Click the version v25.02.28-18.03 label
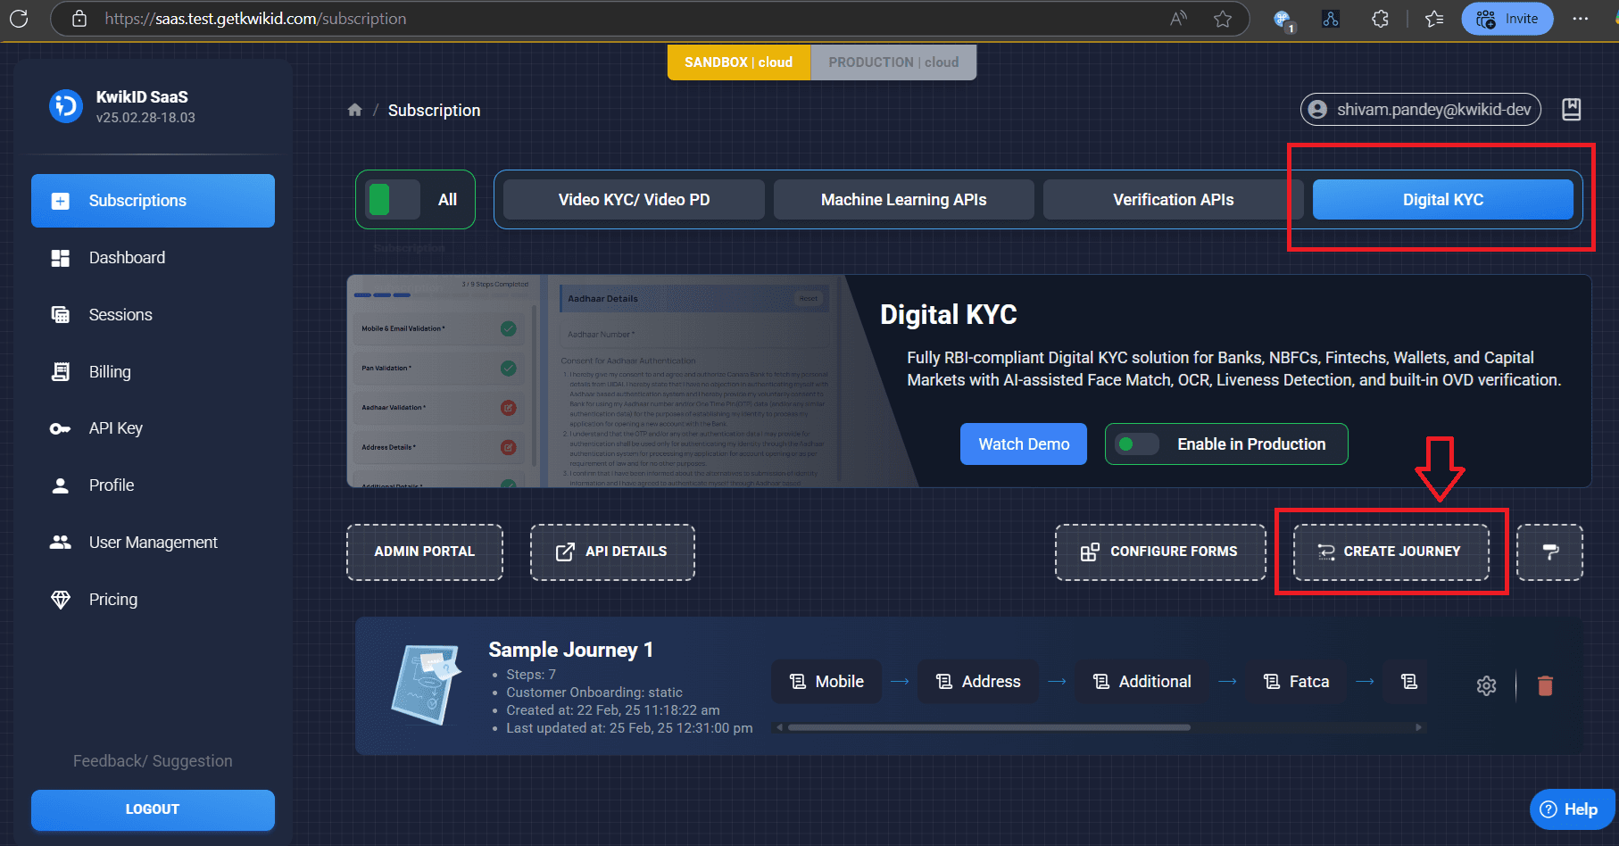Screen dimensions: 1619x846 145,118
